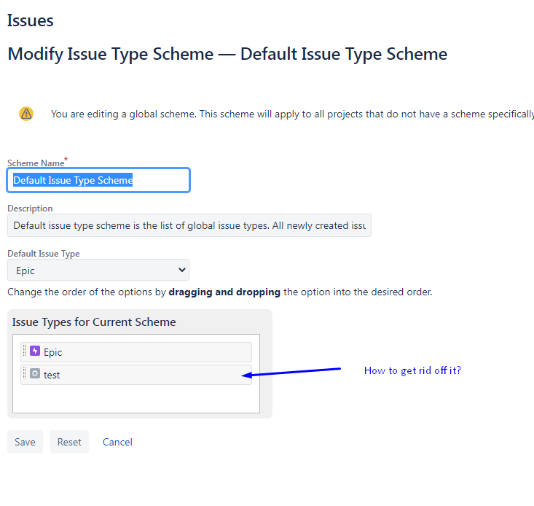The image size is (534, 506).
Task: Click the Issue Types for Current Scheme heading
Action: (94, 322)
